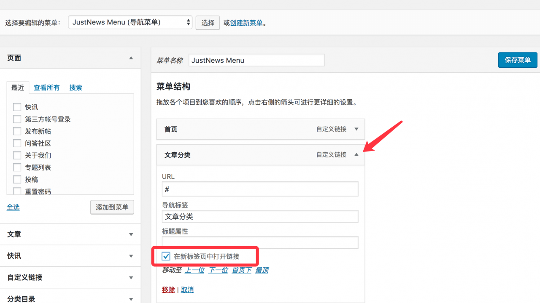Click the 首页 menu item title
Screen dimensions: 540x303
171,129
